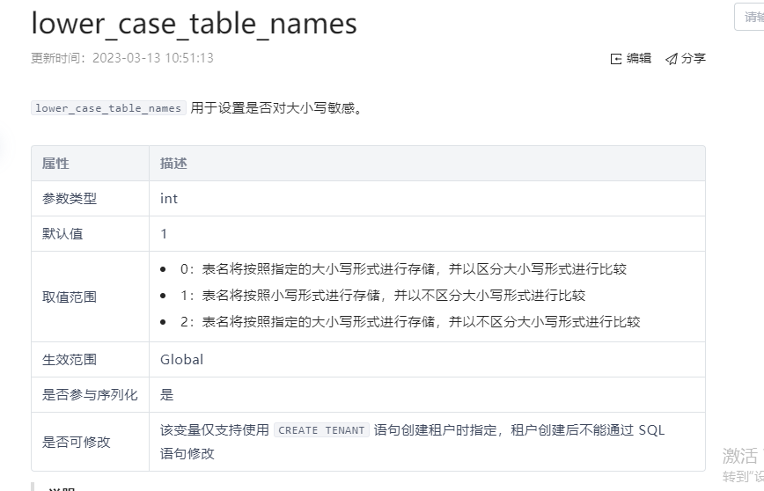Click the 分享 paper-plane share icon
The height and width of the screenshot is (491, 764).
coord(671,59)
